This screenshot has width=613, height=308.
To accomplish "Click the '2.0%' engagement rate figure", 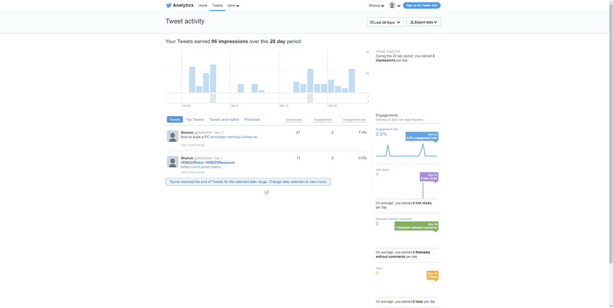I will point(381,134).
